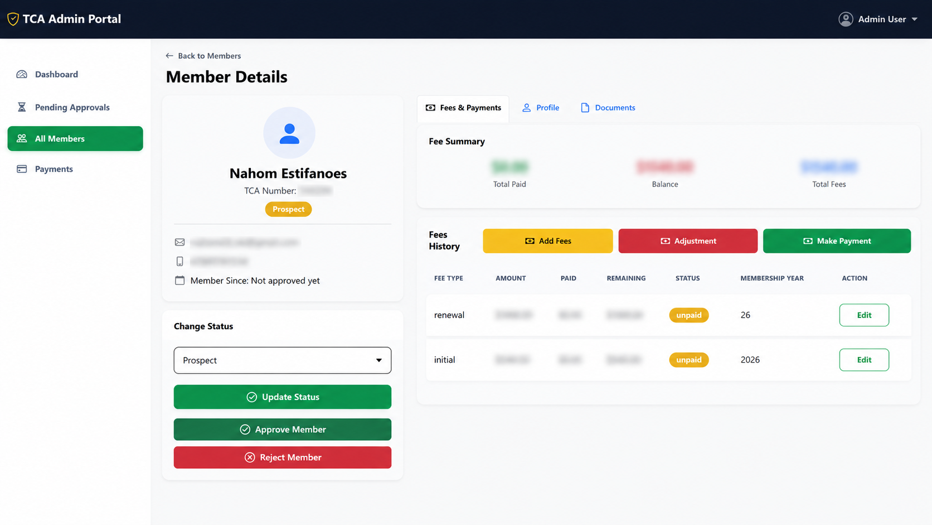Click the cash icon in Add Fees
This screenshot has height=525, width=932.
pyautogui.click(x=530, y=241)
